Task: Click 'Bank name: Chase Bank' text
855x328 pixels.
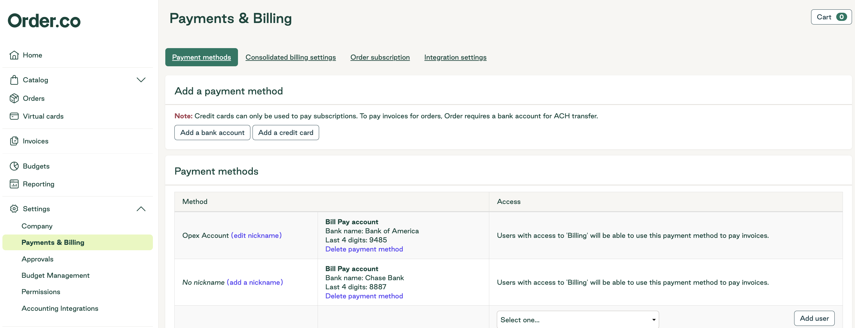Action: tap(365, 277)
